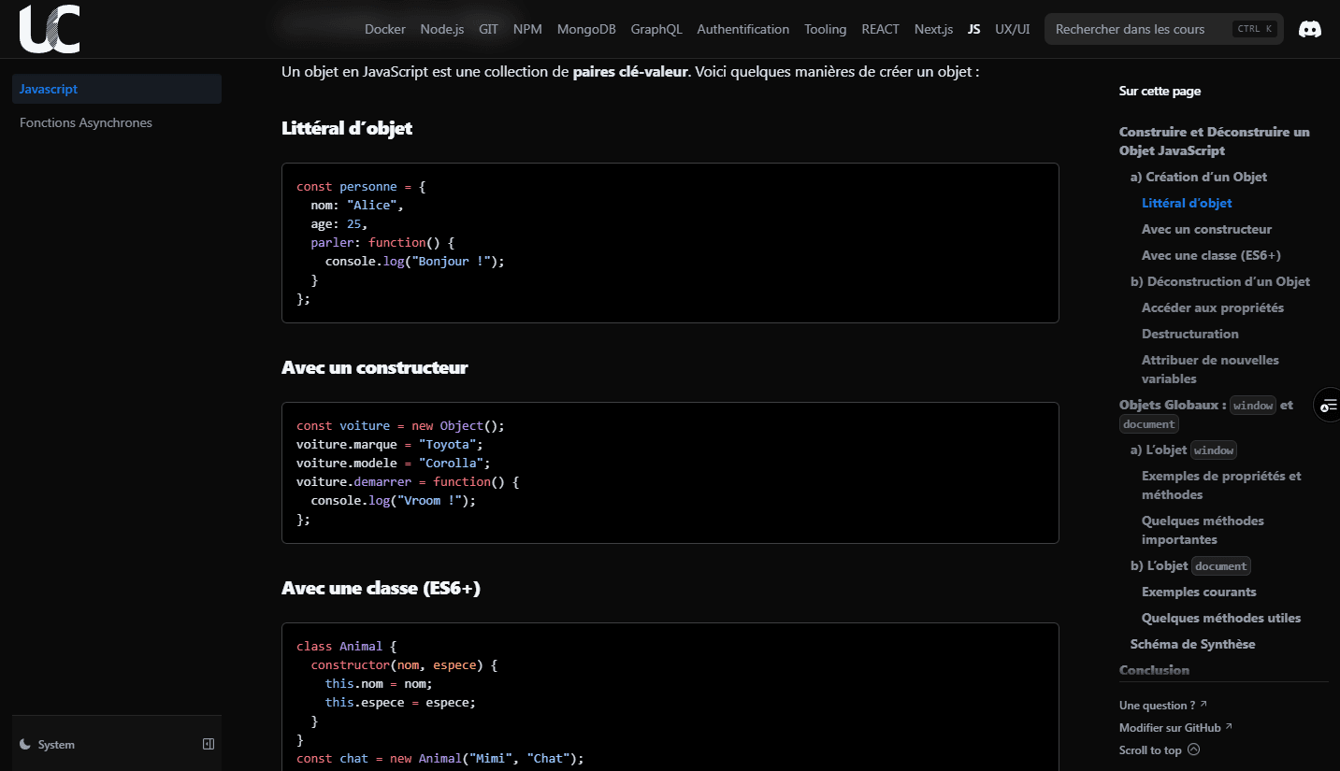This screenshot has height=771, width=1340.
Task: Jump to 'Destructuration' section
Action: click(x=1189, y=334)
